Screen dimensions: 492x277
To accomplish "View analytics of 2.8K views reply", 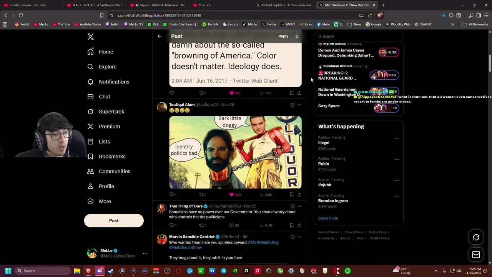I will (266, 195).
